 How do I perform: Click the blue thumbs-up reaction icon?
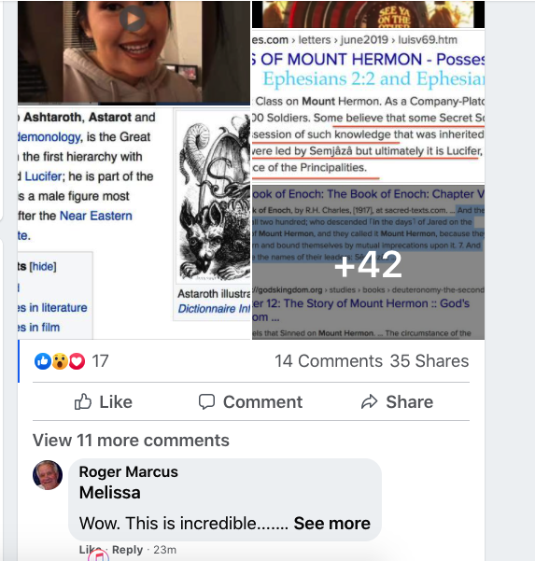pos(43,361)
